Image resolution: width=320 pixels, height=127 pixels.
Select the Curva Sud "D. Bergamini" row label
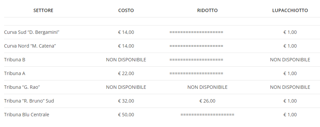(x=32, y=32)
